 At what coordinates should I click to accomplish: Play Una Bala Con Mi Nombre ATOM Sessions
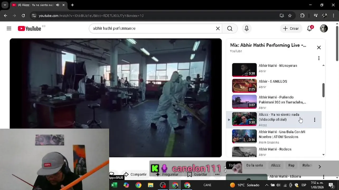coord(244,136)
